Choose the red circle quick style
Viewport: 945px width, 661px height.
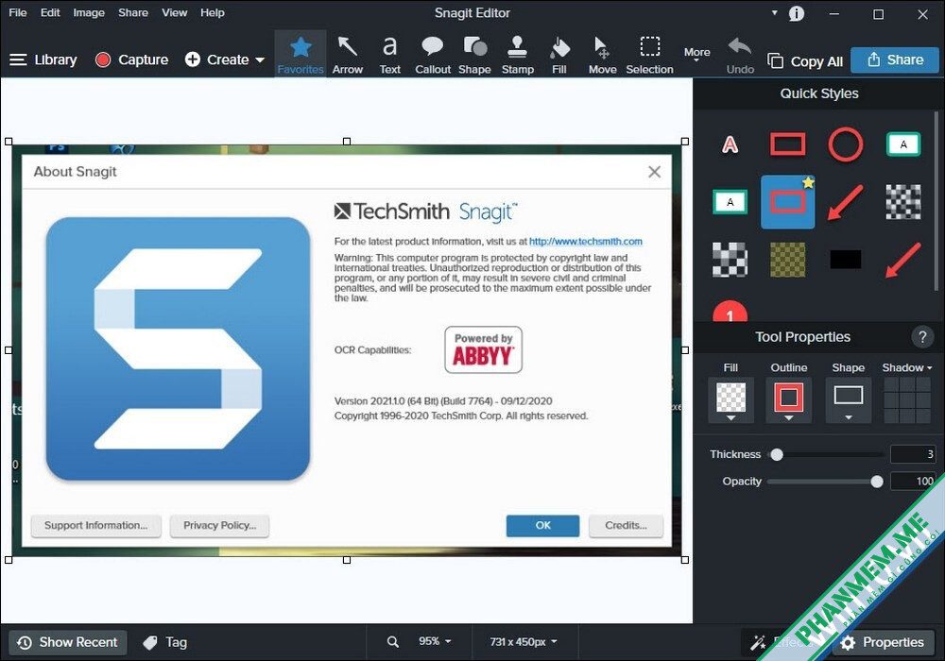pos(846,144)
